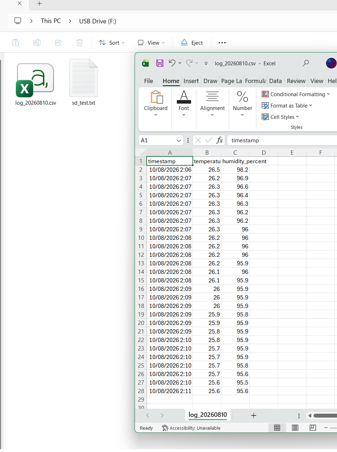Viewport: 337px width, 452px height.
Task: Select column B header
Action: (207, 153)
